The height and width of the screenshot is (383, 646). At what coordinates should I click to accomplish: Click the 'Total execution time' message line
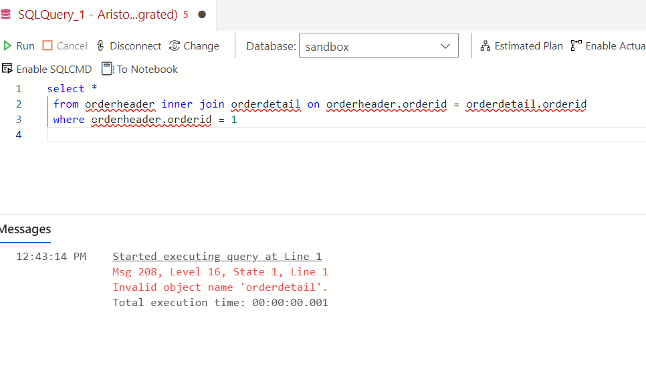[220, 303]
